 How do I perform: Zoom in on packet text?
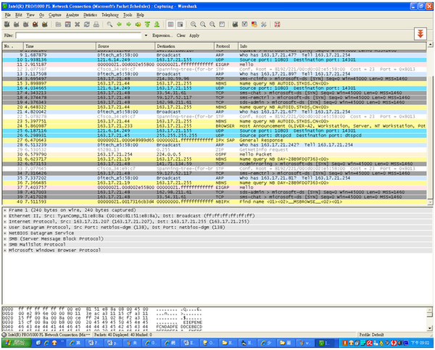coord(194,25)
